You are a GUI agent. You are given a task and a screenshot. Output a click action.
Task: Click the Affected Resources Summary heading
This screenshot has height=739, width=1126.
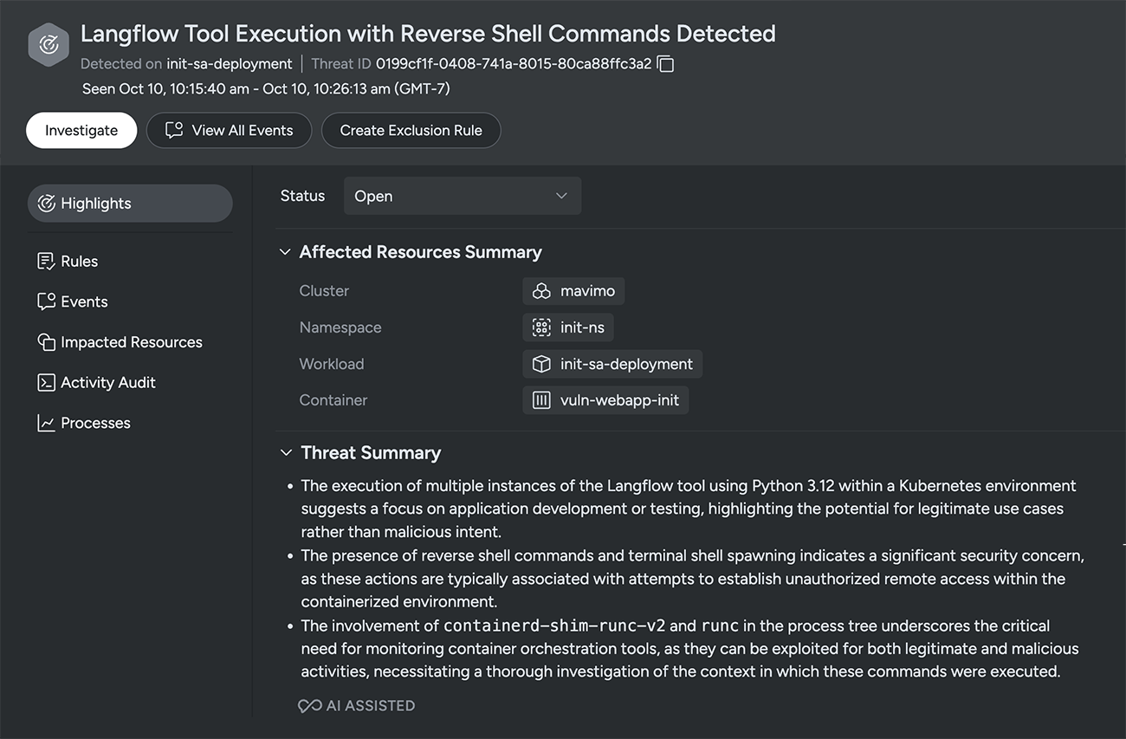tap(420, 252)
